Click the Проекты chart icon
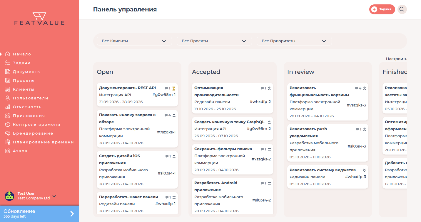 point(8,80)
